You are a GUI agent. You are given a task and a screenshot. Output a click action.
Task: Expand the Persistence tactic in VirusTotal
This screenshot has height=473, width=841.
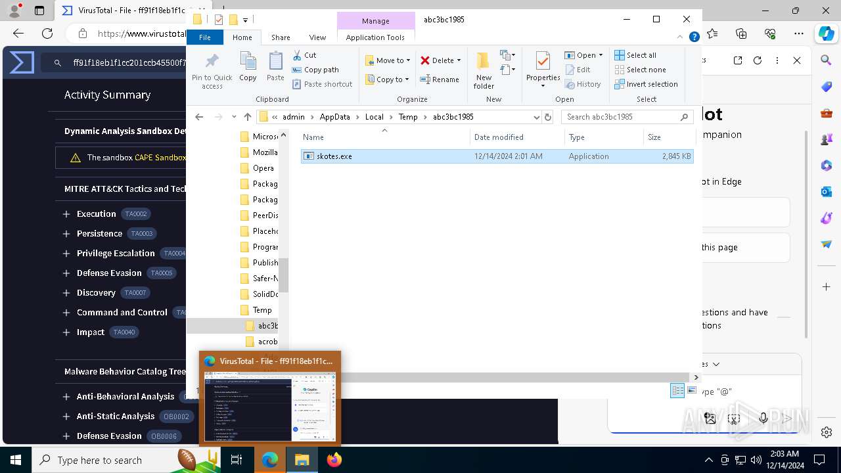66,234
